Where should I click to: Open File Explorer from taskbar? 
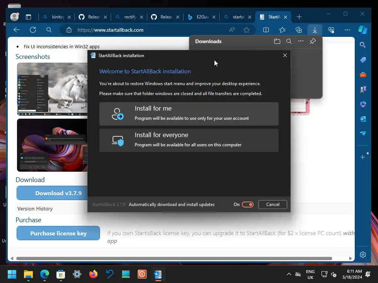[x=28, y=274]
